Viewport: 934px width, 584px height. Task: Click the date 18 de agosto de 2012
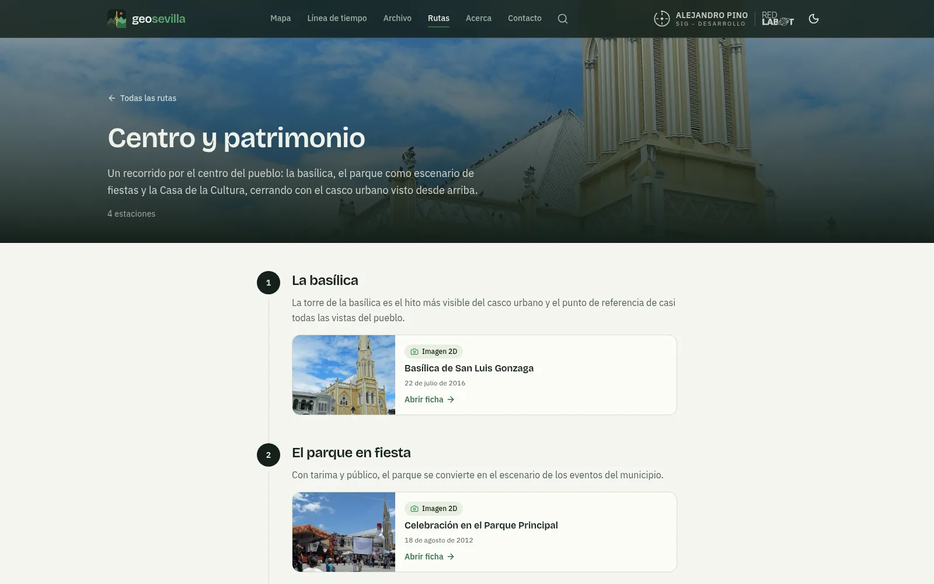point(439,540)
